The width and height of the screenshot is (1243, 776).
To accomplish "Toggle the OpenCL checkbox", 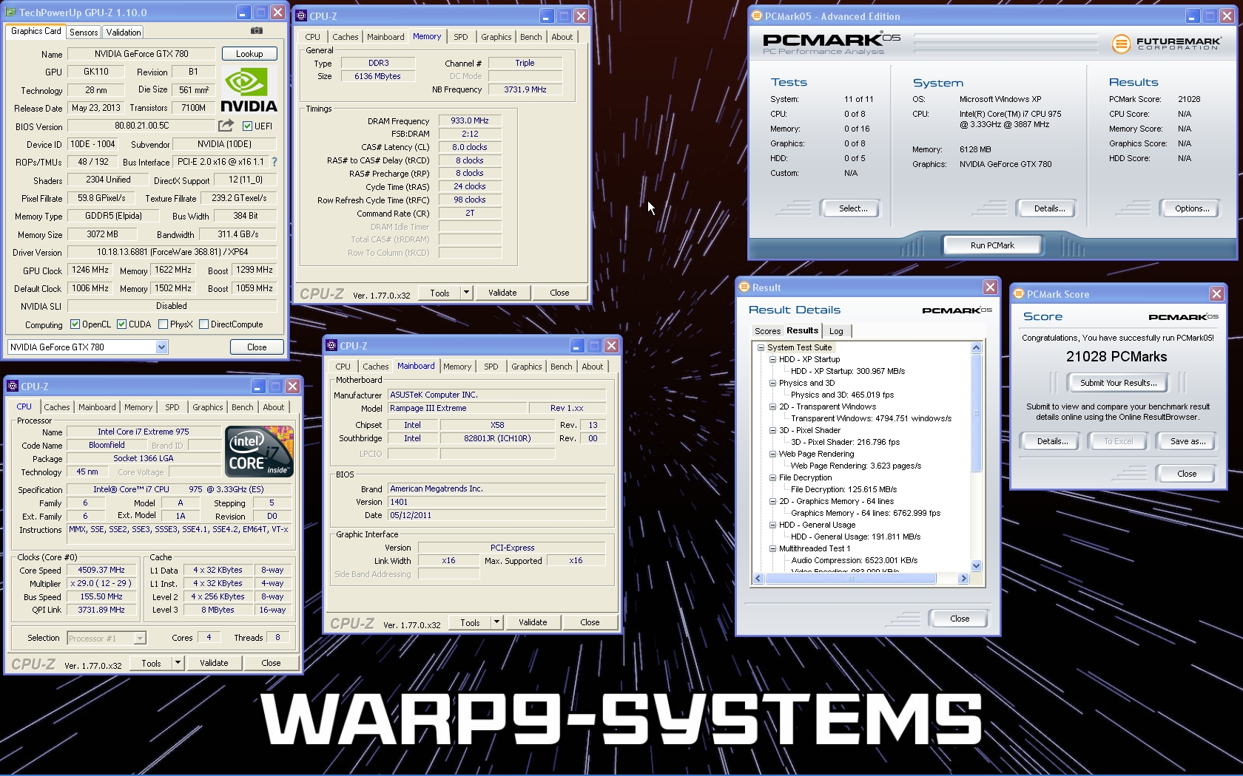I will 75,324.
